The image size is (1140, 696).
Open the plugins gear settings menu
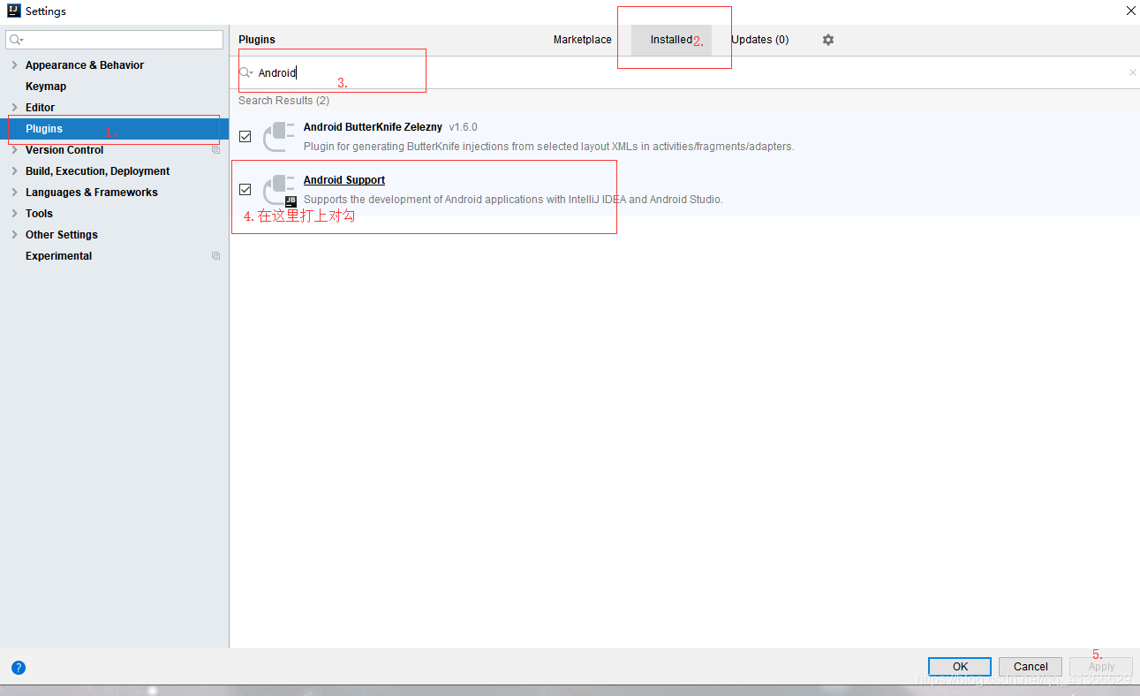point(827,40)
